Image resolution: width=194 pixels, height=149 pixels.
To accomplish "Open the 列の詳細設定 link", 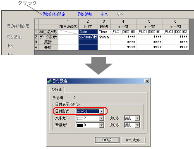I will (x=54, y=14).
